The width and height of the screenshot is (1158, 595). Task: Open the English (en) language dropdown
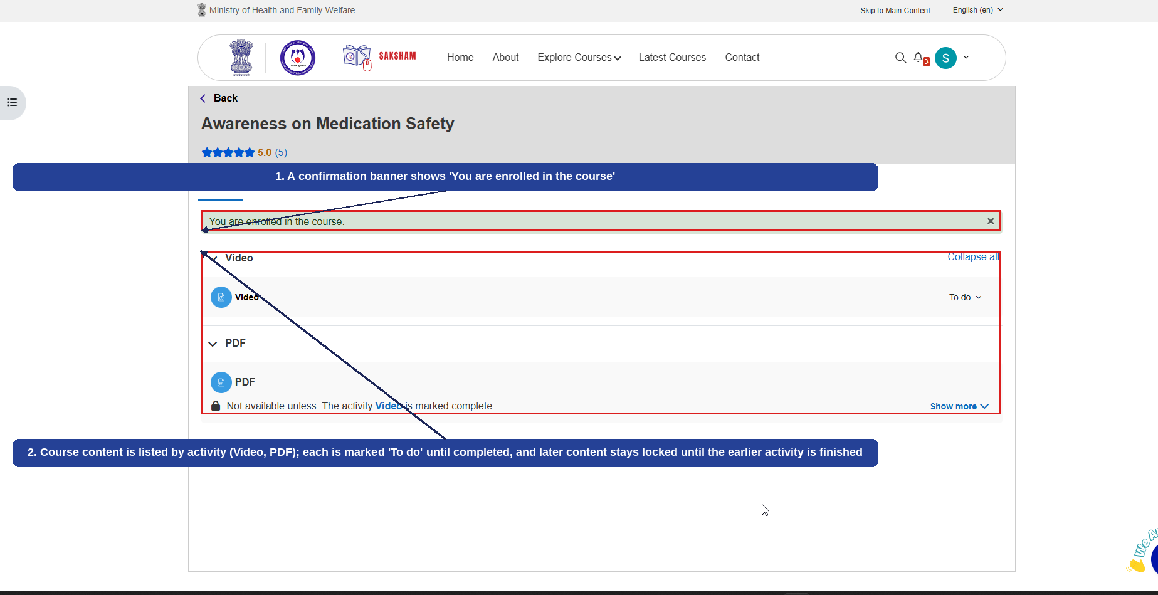coord(978,10)
